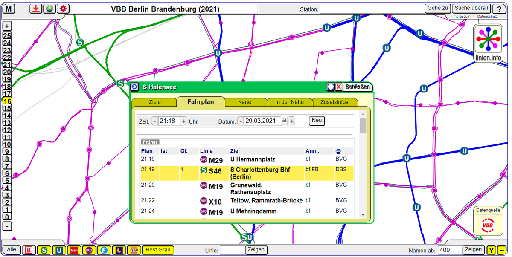Viewport: 512px width, 257px height.
Task: Increase the date with plus stepper
Action: tap(292, 121)
